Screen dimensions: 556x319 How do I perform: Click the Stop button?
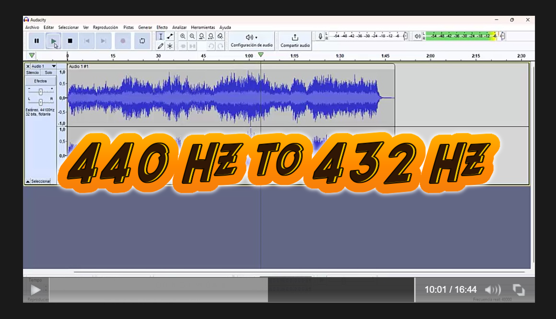coord(70,41)
